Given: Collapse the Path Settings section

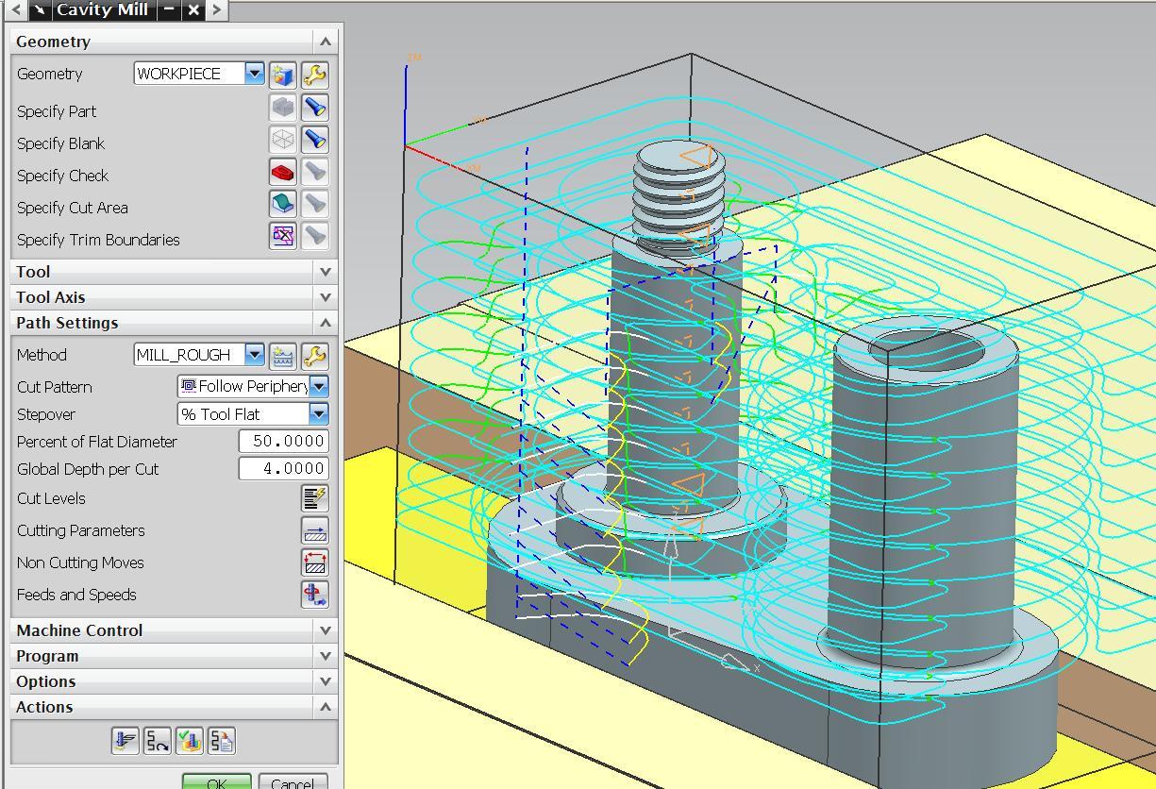Looking at the screenshot, I should tap(326, 323).
